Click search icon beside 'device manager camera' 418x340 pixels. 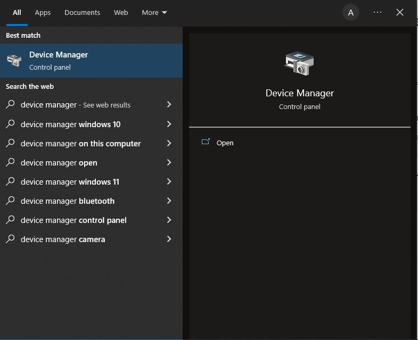[x=10, y=239]
